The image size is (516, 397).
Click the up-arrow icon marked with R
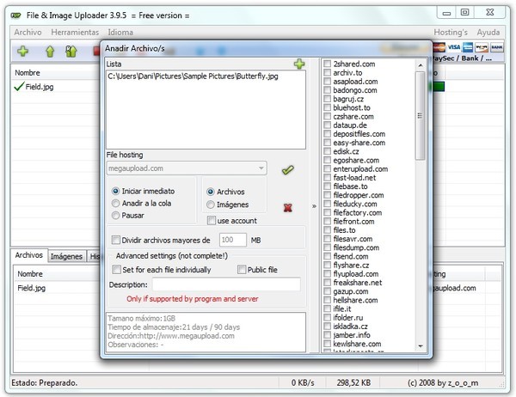pyautogui.click(x=71, y=52)
